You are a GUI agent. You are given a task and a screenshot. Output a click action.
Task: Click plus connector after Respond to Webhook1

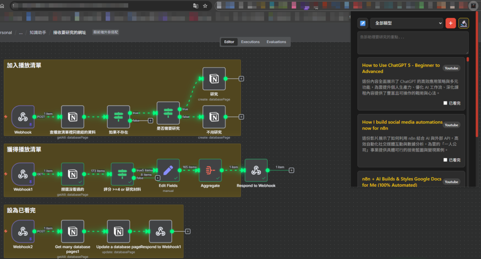[187, 231]
